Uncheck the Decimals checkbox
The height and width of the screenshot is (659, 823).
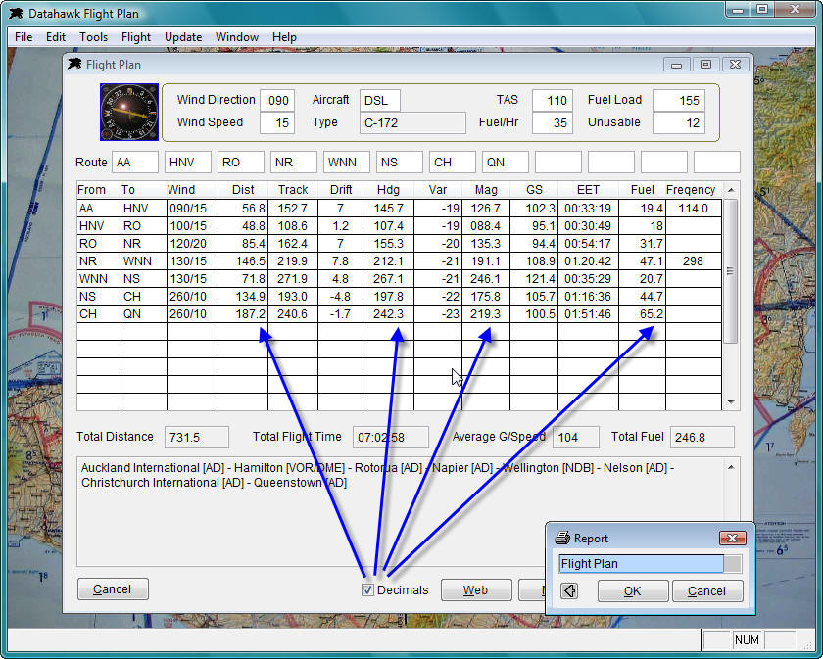pos(367,589)
